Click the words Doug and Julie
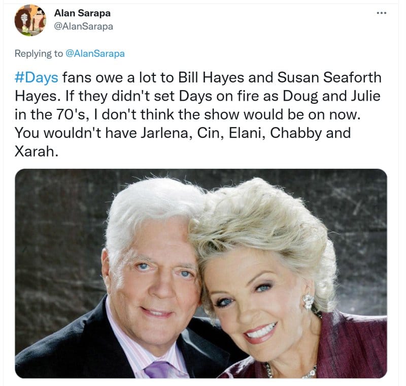This screenshot has width=406, height=386. [331, 96]
